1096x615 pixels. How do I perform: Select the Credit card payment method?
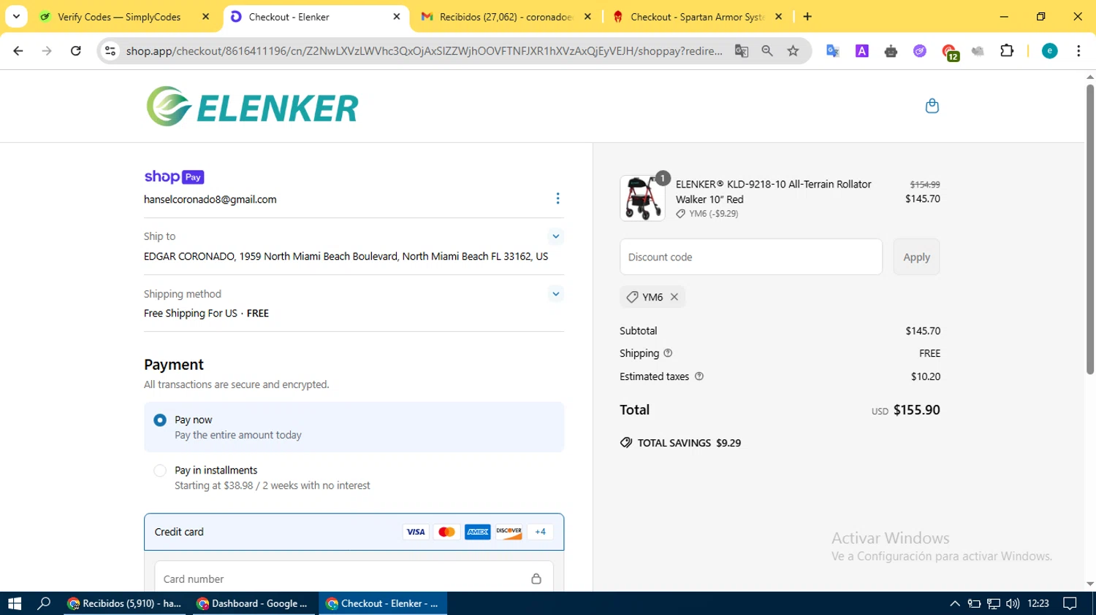coord(354,532)
